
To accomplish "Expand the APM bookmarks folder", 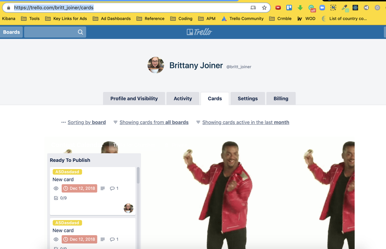I will click(207, 19).
